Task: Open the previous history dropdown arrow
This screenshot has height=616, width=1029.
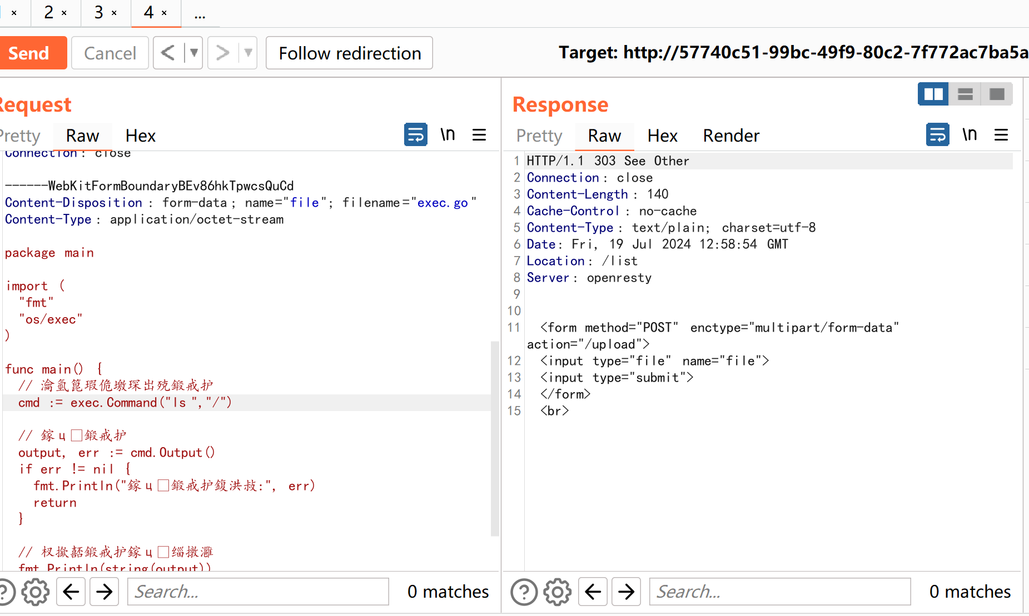Action: pyautogui.click(x=193, y=53)
